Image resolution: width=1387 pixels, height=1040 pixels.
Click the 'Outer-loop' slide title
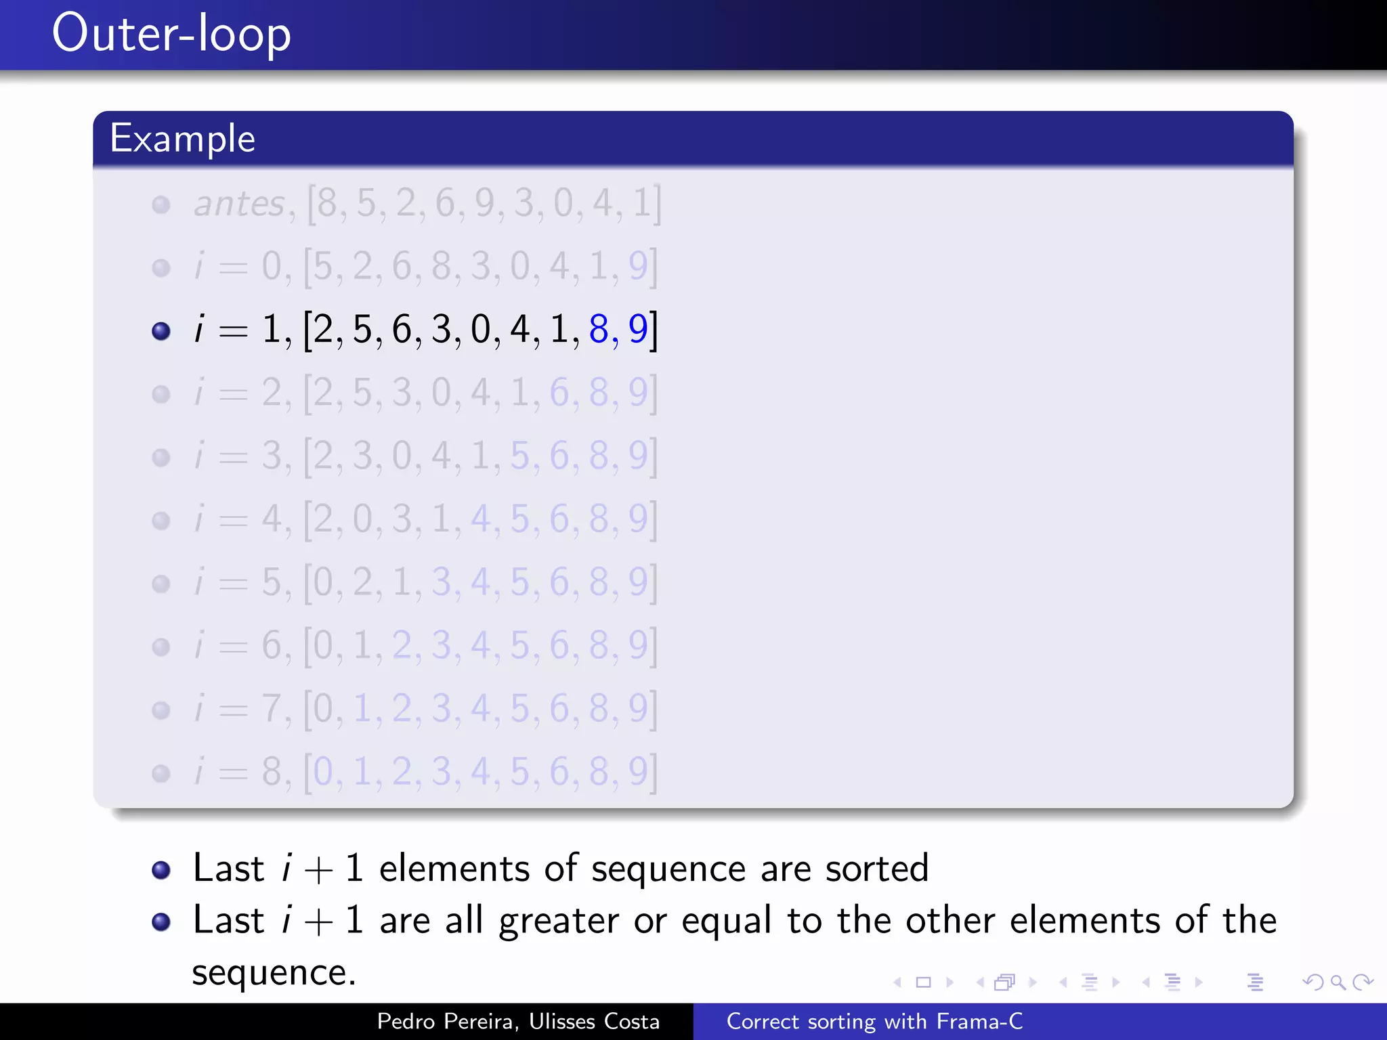pos(171,34)
